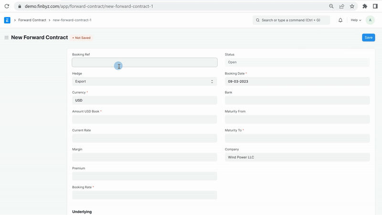Expand the Help dropdown
Viewport: 382px width, 215px height.
pyautogui.click(x=356, y=20)
